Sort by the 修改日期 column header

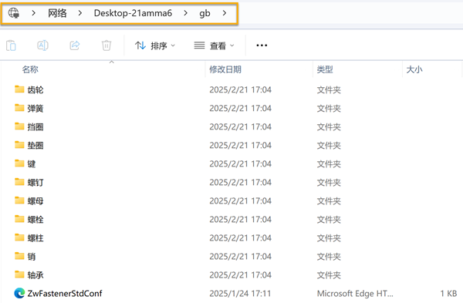[x=225, y=69]
